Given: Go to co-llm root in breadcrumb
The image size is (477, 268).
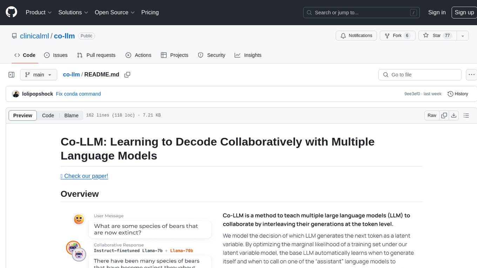Looking at the screenshot, I should coord(71,75).
